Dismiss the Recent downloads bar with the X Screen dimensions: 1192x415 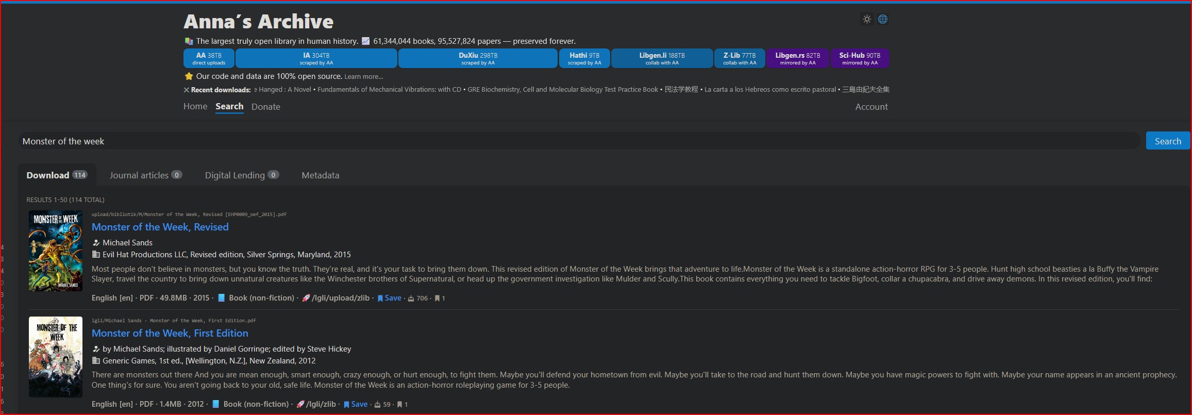pyautogui.click(x=187, y=90)
